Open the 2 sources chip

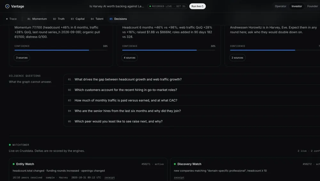point(237,58)
